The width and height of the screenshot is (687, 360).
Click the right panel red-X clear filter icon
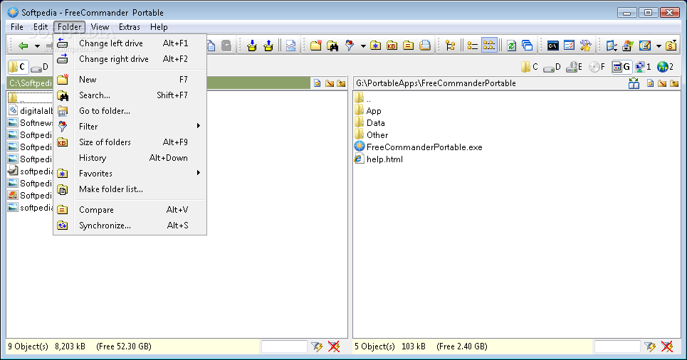point(667,347)
